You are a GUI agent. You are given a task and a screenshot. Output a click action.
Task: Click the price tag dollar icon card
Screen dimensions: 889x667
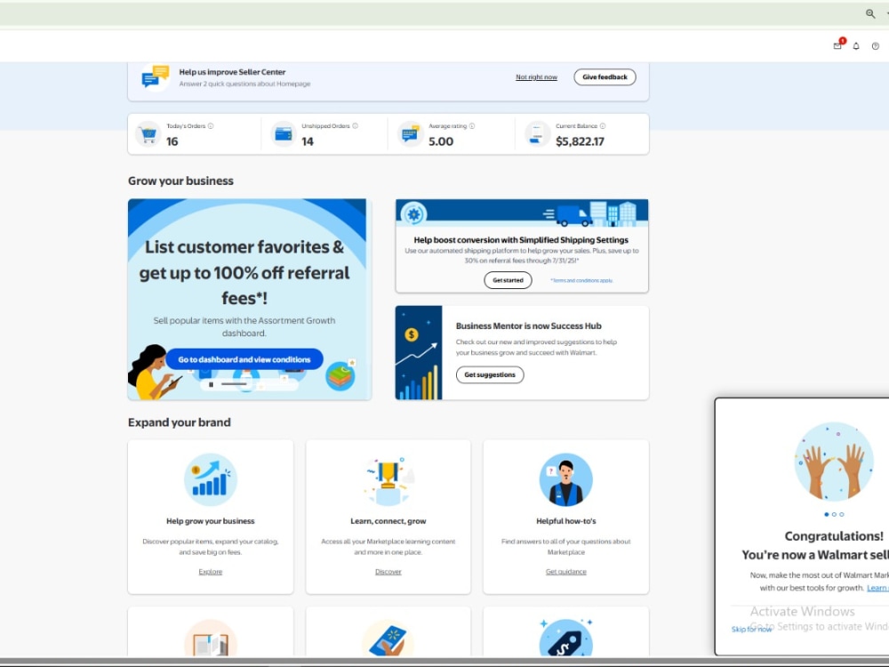click(x=565, y=638)
